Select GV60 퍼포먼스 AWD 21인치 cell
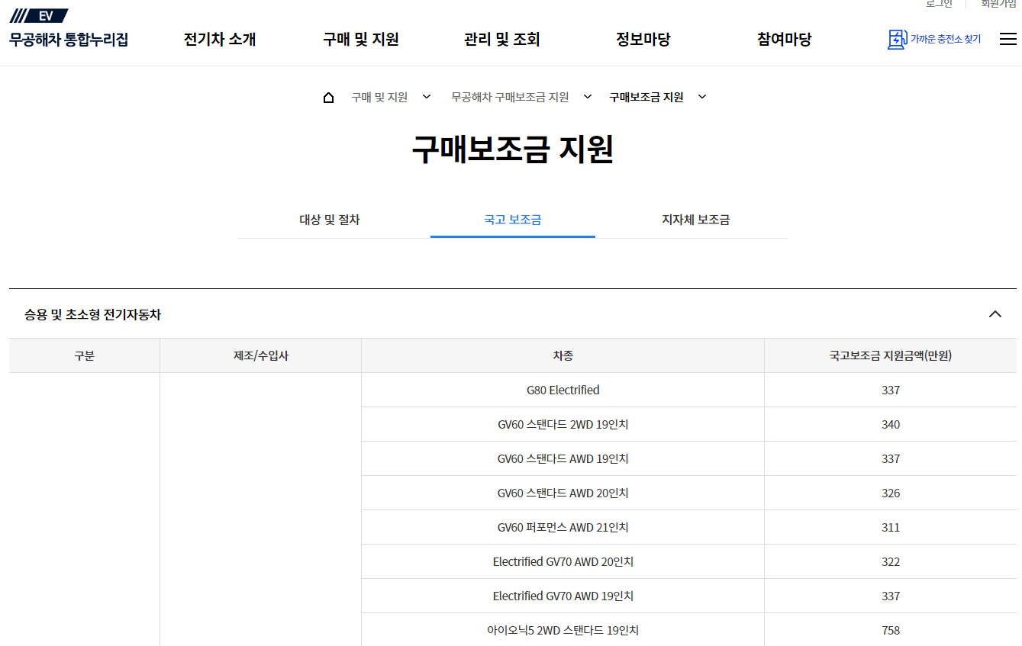1022x646 pixels. [563, 527]
